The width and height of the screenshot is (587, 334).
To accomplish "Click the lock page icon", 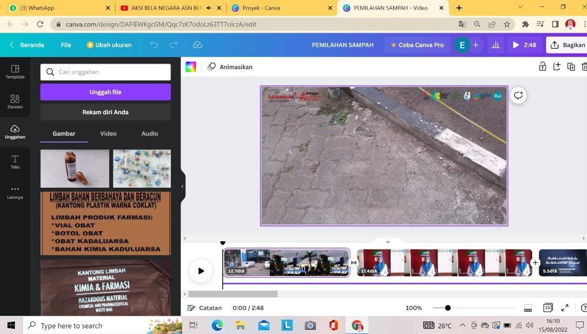I will coord(542,67).
